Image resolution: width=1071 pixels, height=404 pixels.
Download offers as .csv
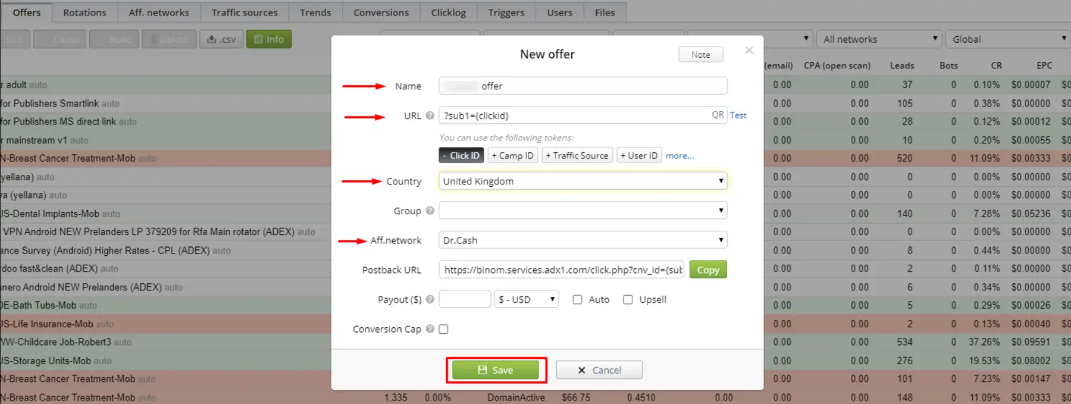click(221, 39)
